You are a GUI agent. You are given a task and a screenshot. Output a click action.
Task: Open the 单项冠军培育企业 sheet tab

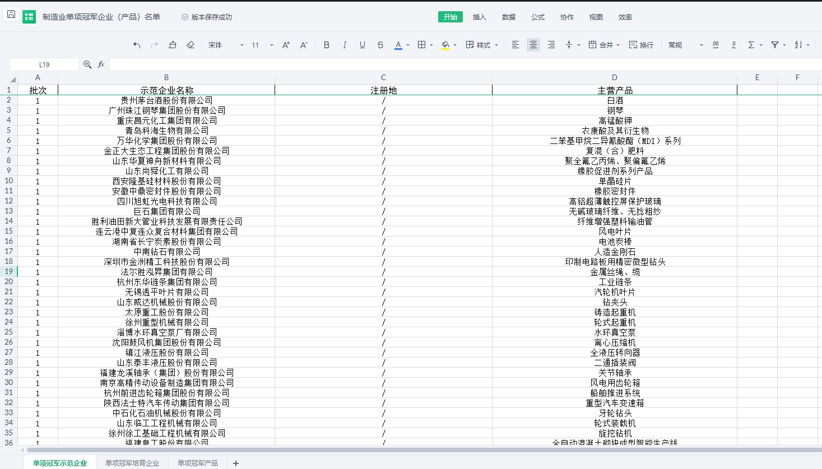click(132, 463)
